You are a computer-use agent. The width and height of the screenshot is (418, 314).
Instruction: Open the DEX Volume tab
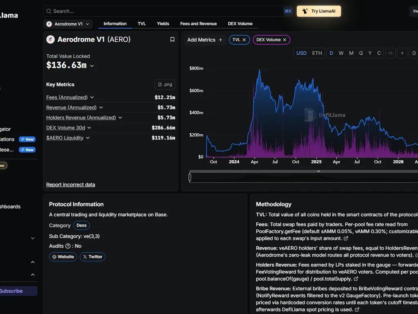click(x=240, y=24)
